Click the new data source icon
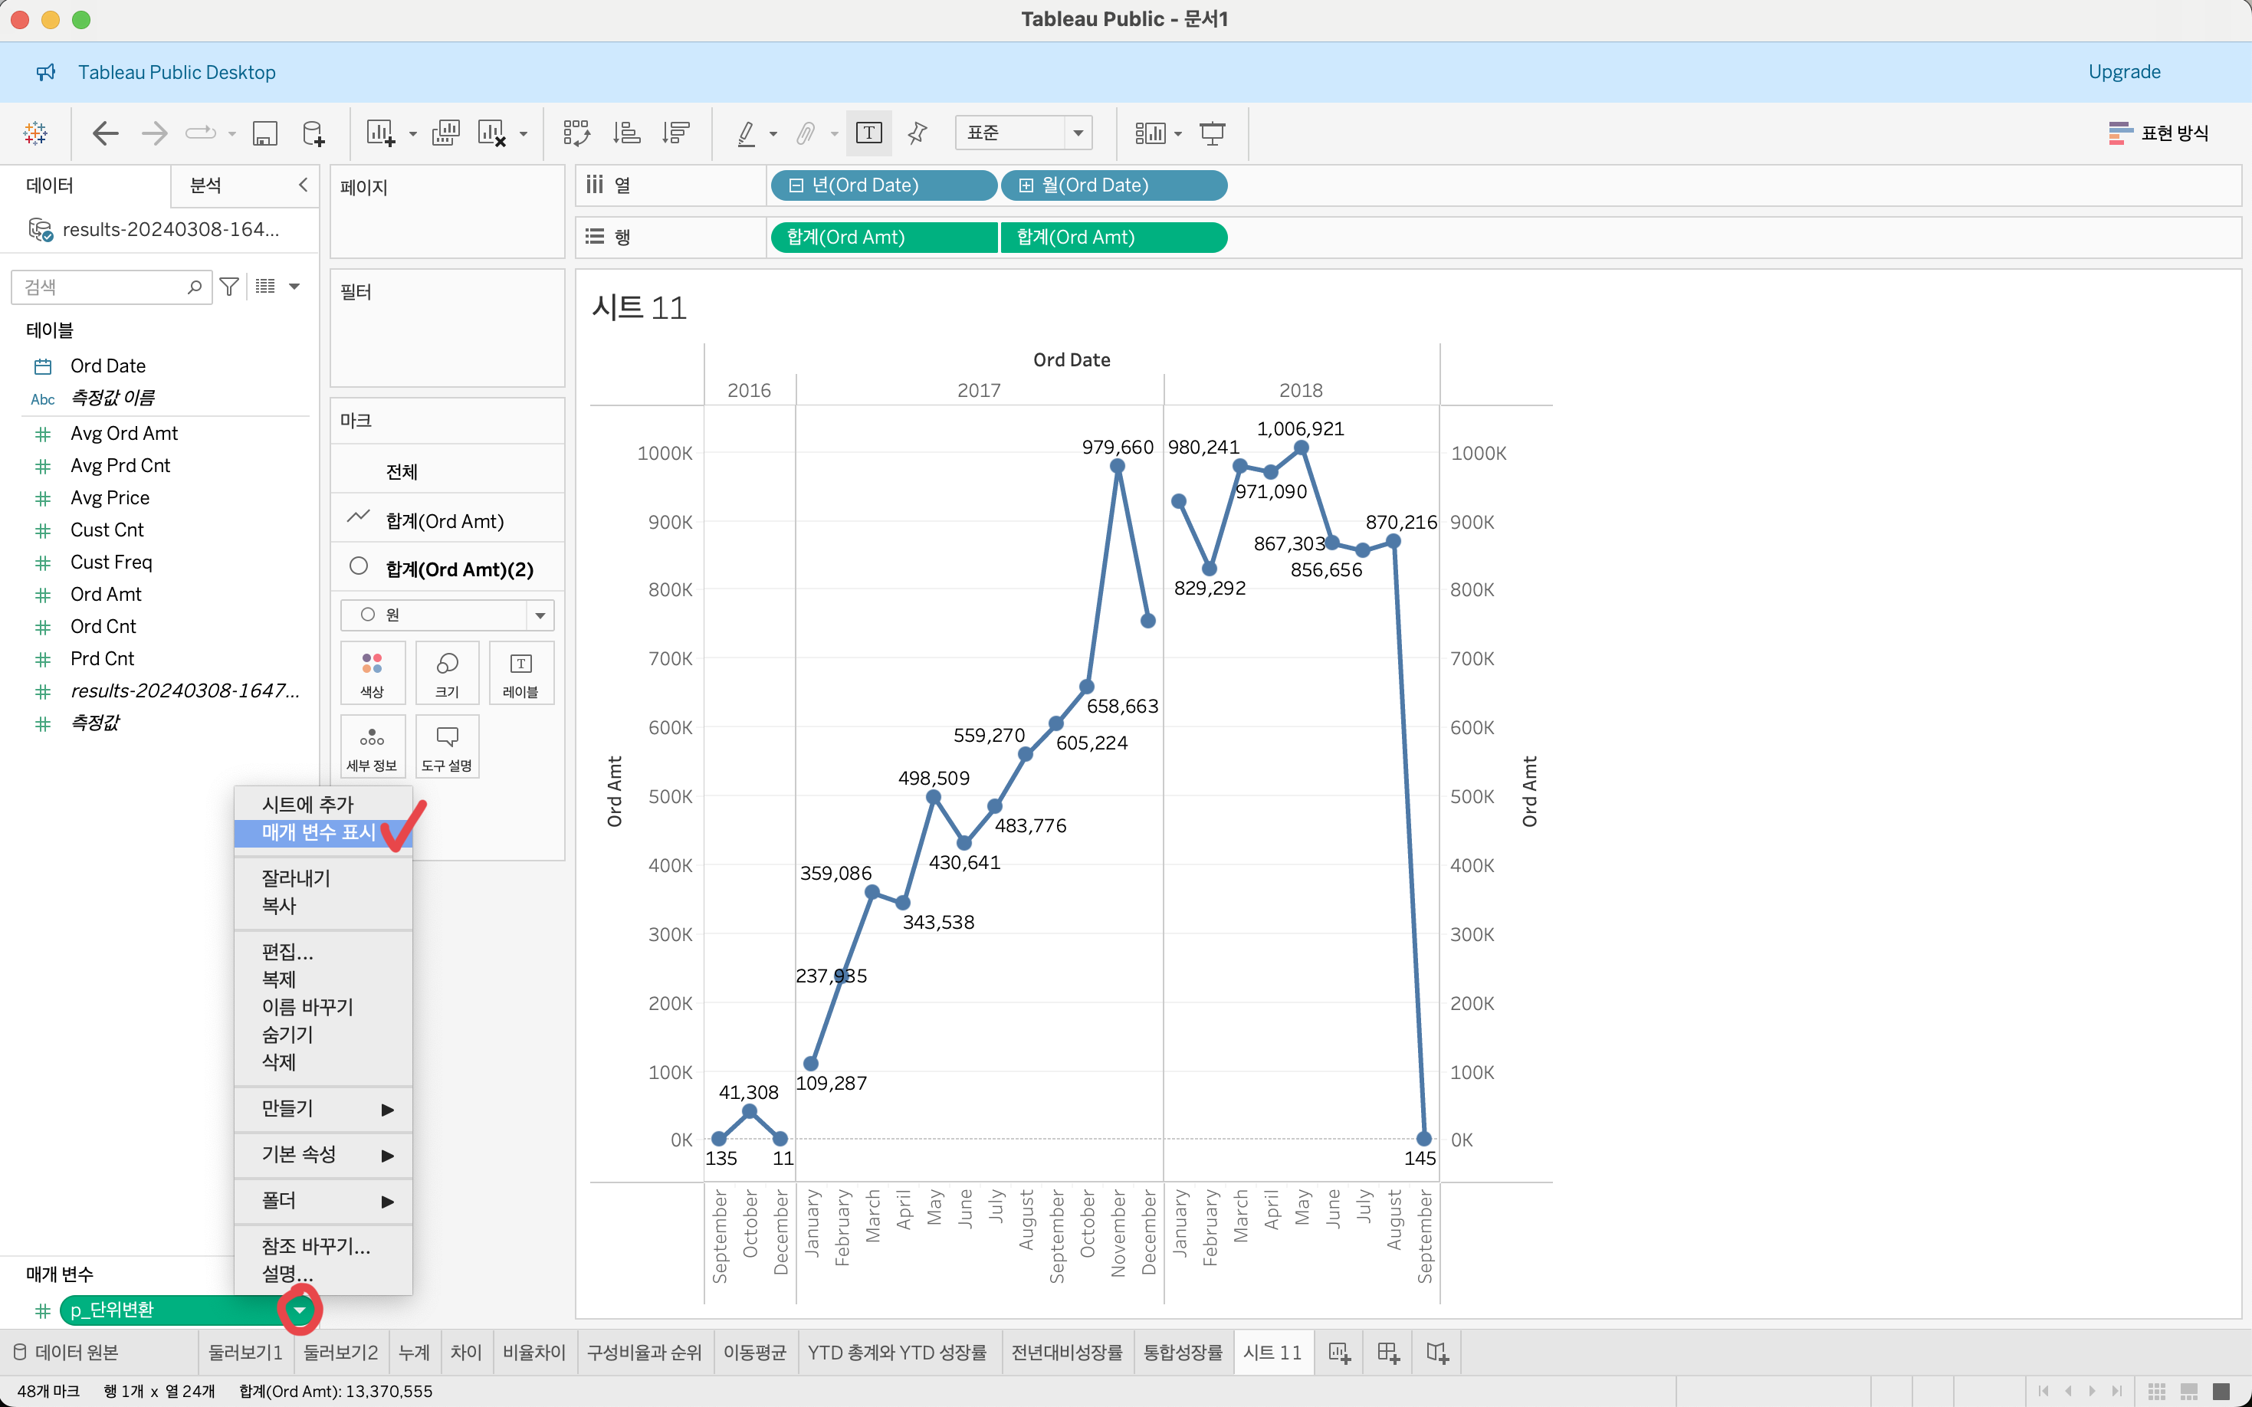The image size is (2252, 1407). [314, 133]
